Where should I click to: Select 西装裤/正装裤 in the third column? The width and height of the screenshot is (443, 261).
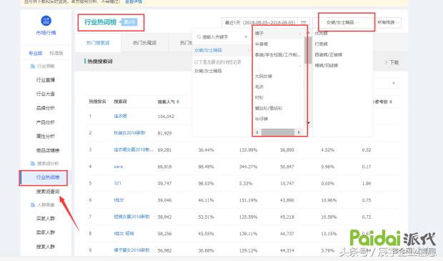click(x=328, y=55)
